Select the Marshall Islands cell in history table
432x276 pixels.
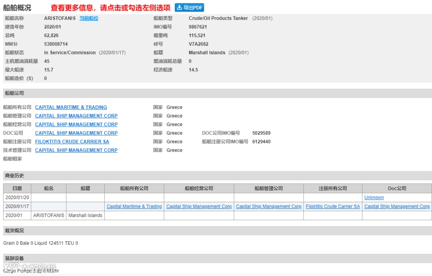coord(85,215)
